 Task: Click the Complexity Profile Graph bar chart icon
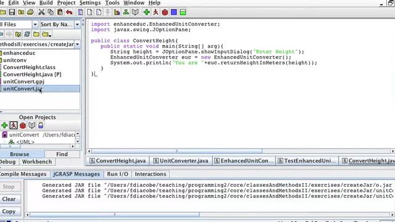click(117, 12)
